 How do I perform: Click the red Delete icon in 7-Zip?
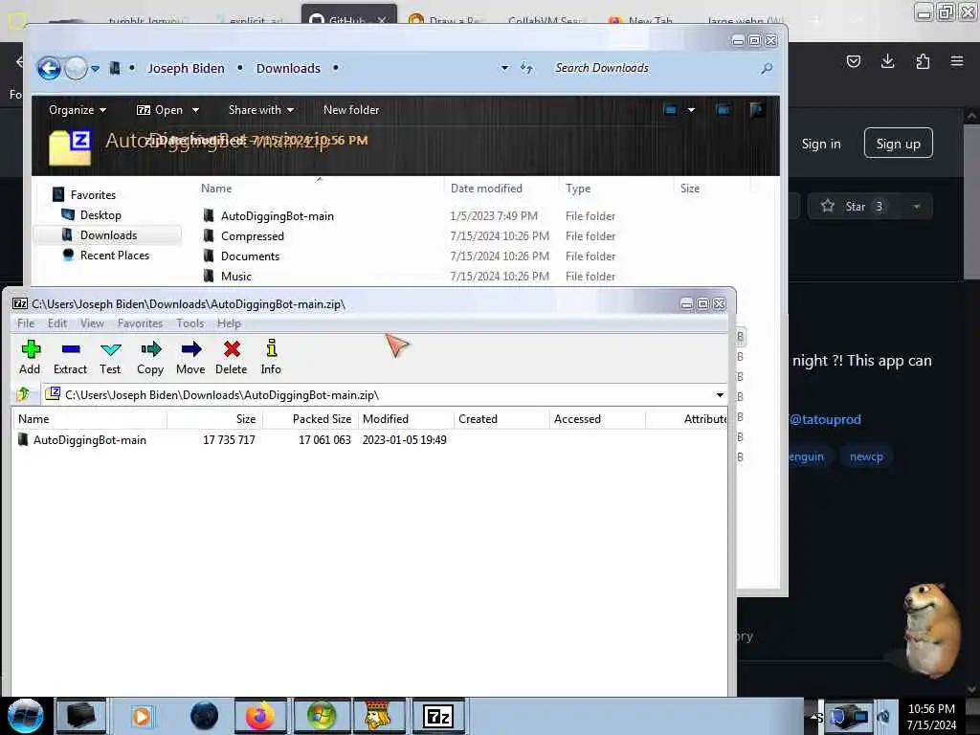point(232,349)
